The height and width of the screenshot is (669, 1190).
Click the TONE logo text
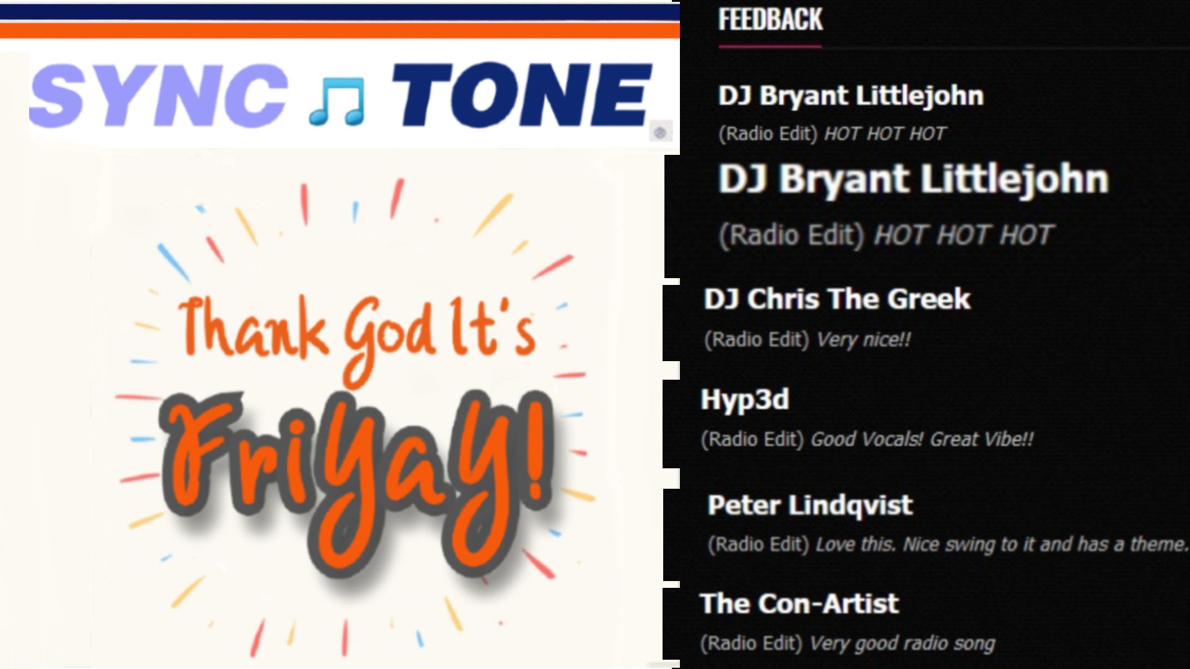click(x=522, y=95)
